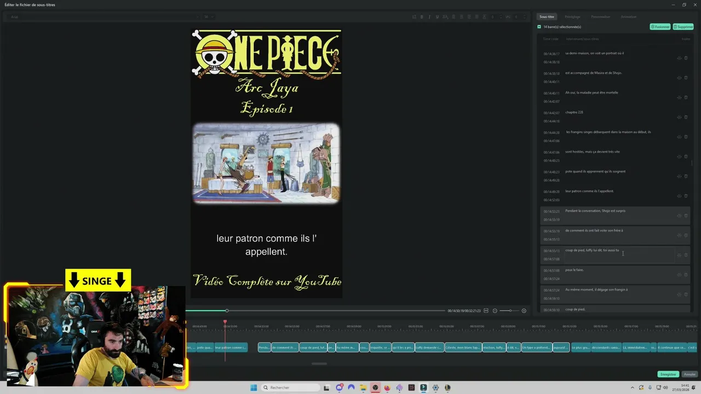The height and width of the screenshot is (394, 701).
Task: Delete the 'chapitre 228' subtitle row
Action: 686,117
